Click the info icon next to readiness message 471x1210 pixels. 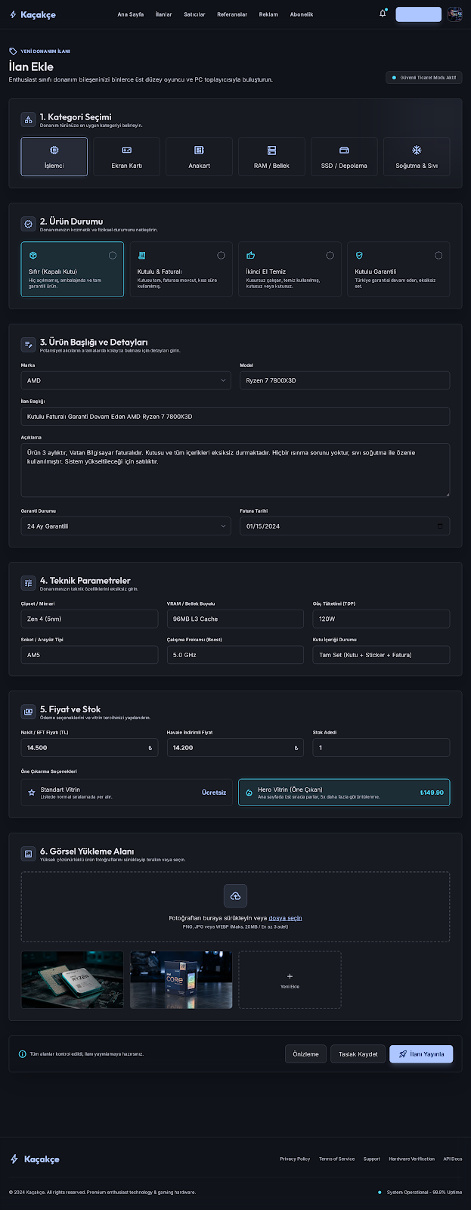pyautogui.click(x=22, y=1053)
